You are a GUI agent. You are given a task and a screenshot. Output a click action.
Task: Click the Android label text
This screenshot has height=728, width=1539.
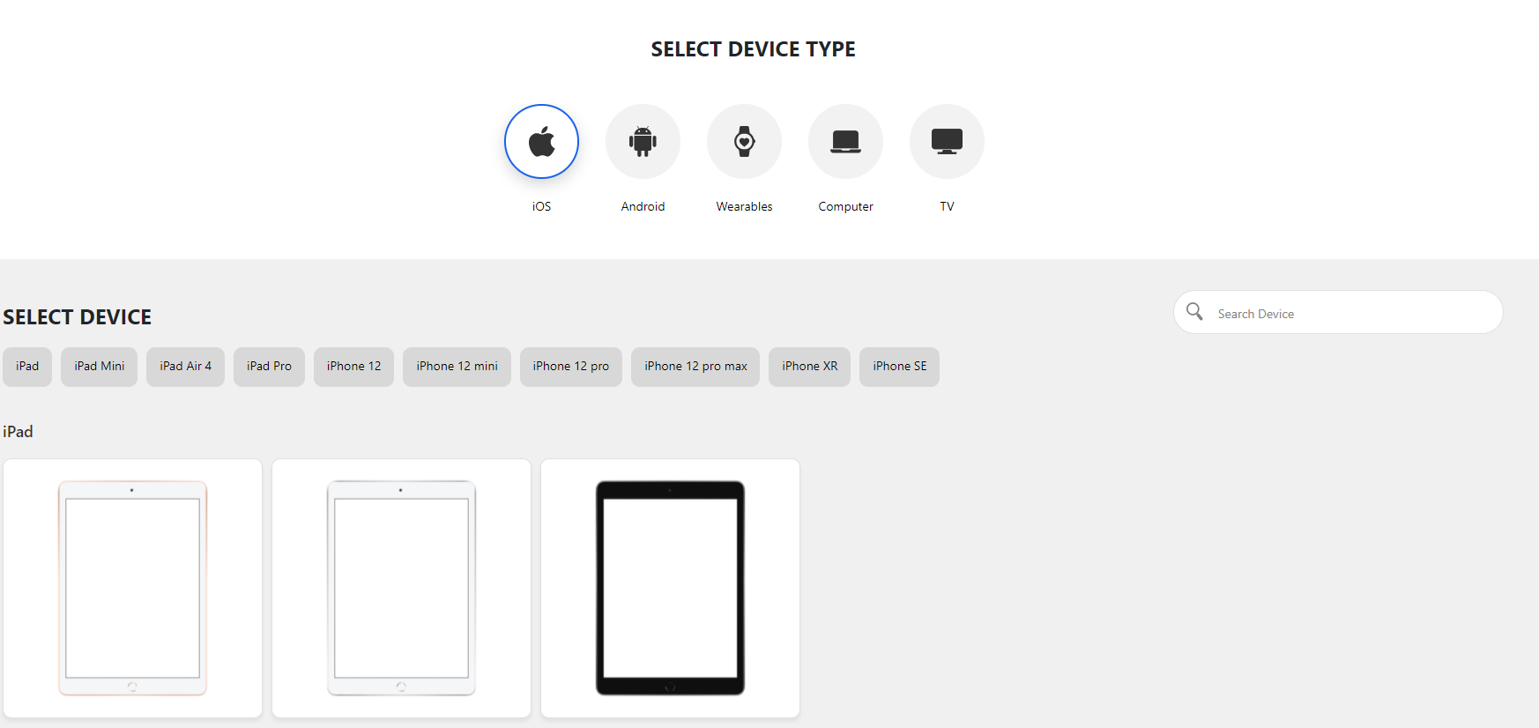coord(643,206)
